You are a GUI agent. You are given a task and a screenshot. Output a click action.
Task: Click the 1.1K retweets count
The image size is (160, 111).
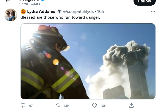[x=66, y=106]
